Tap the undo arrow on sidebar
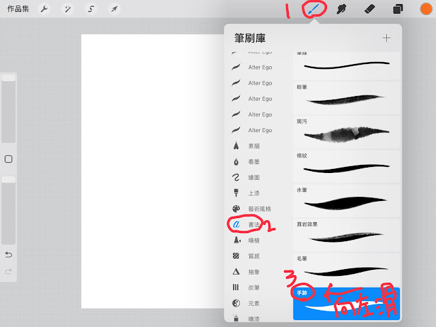This screenshot has width=436, height=327. click(9, 254)
